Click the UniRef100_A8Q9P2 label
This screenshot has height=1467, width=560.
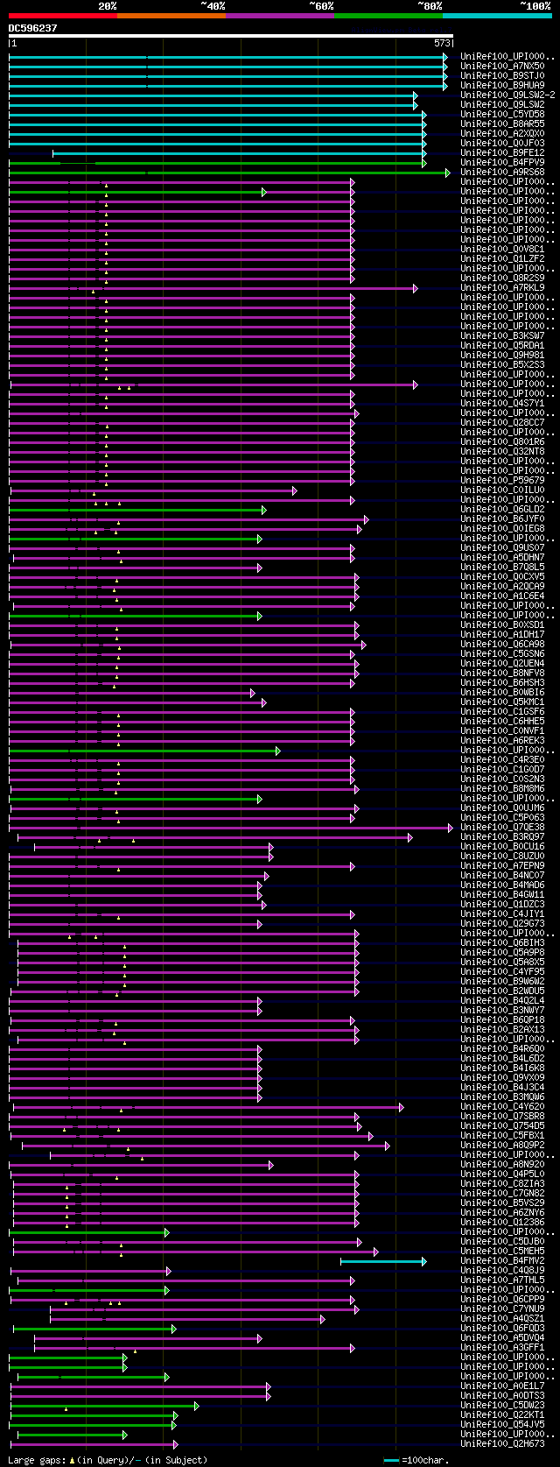click(502, 1146)
